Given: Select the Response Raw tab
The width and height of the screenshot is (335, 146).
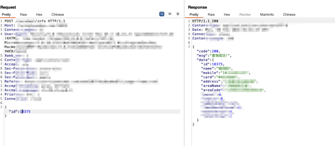Looking at the screenshot, I should point(211,15).
